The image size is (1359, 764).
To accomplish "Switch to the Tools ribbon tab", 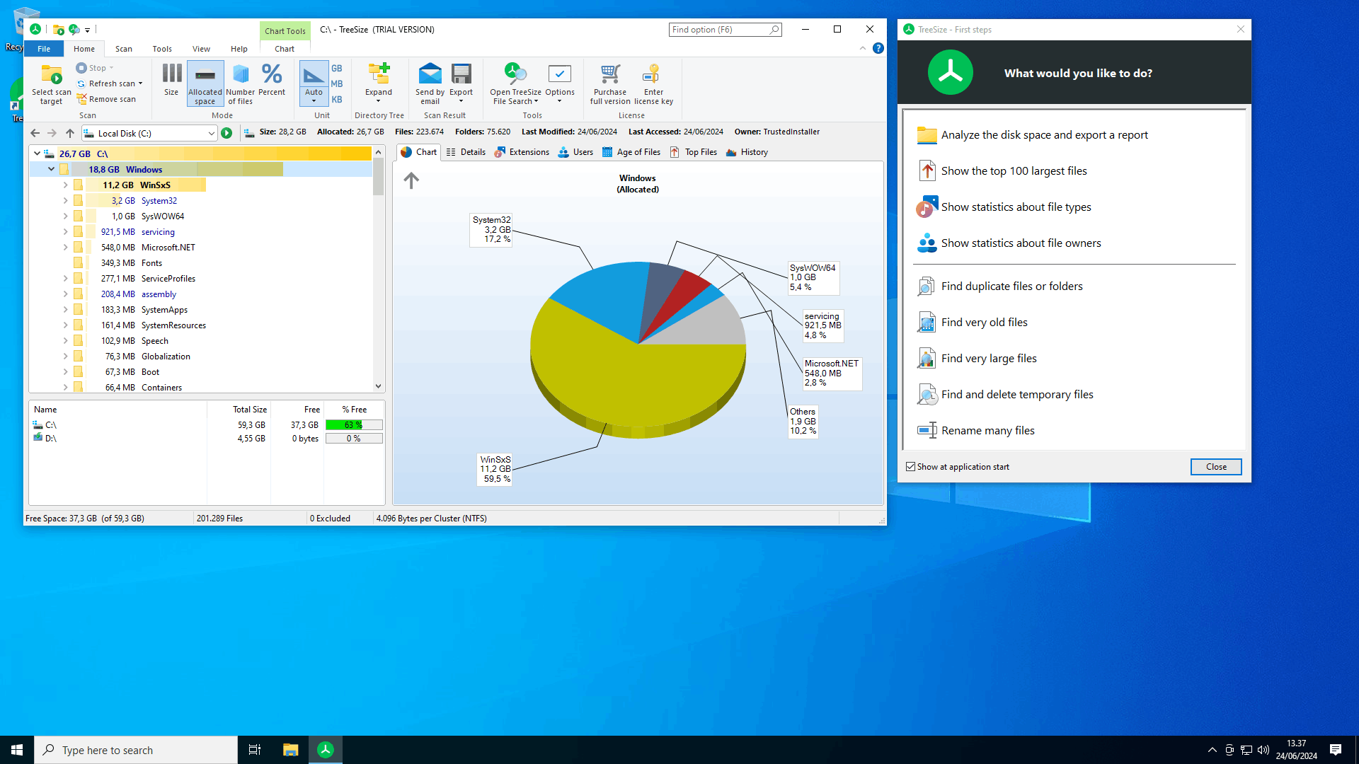I will [162, 49].
